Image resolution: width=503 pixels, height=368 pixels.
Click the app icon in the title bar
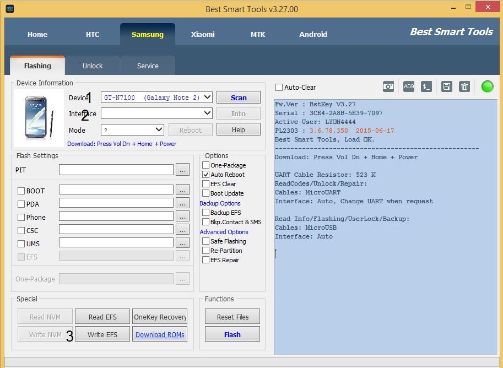pyautogui.click(x=10, y=9)
